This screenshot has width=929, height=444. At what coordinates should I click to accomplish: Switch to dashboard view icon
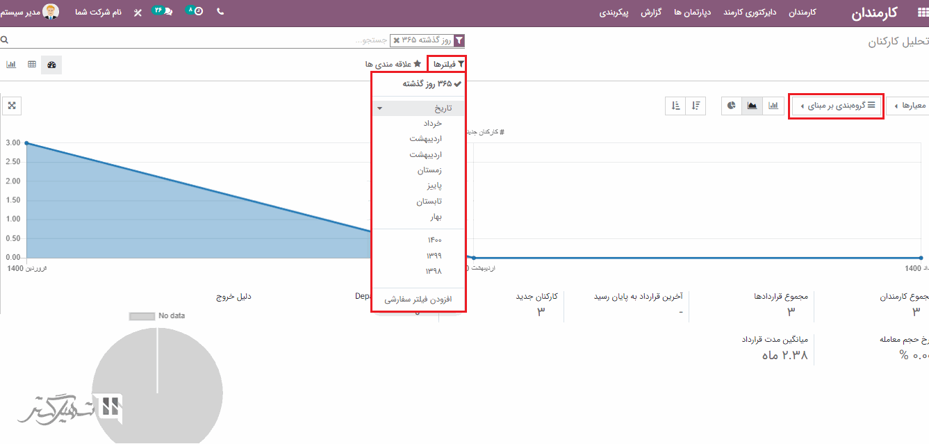[51, 65]
